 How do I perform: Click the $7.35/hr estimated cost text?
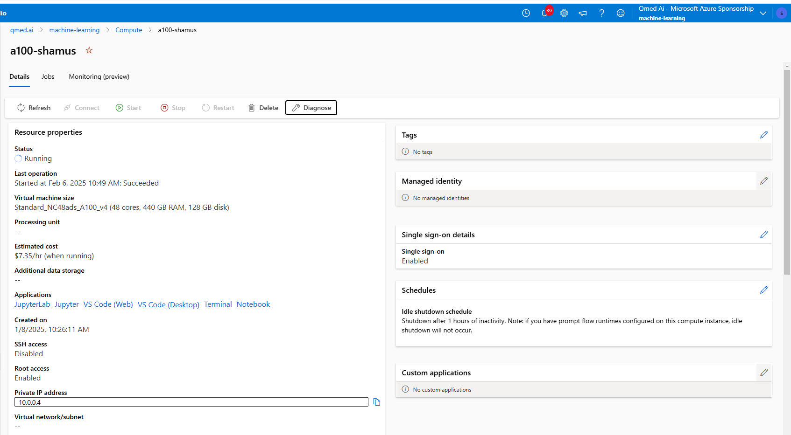click(54, 256)
